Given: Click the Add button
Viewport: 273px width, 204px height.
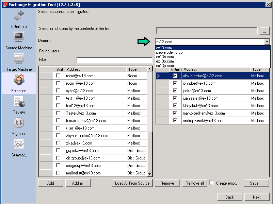Looking at the screenshot, I should [x=51, y=183].
